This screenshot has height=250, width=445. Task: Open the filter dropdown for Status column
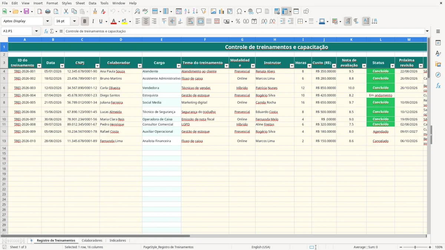click(x=392, y=66)
